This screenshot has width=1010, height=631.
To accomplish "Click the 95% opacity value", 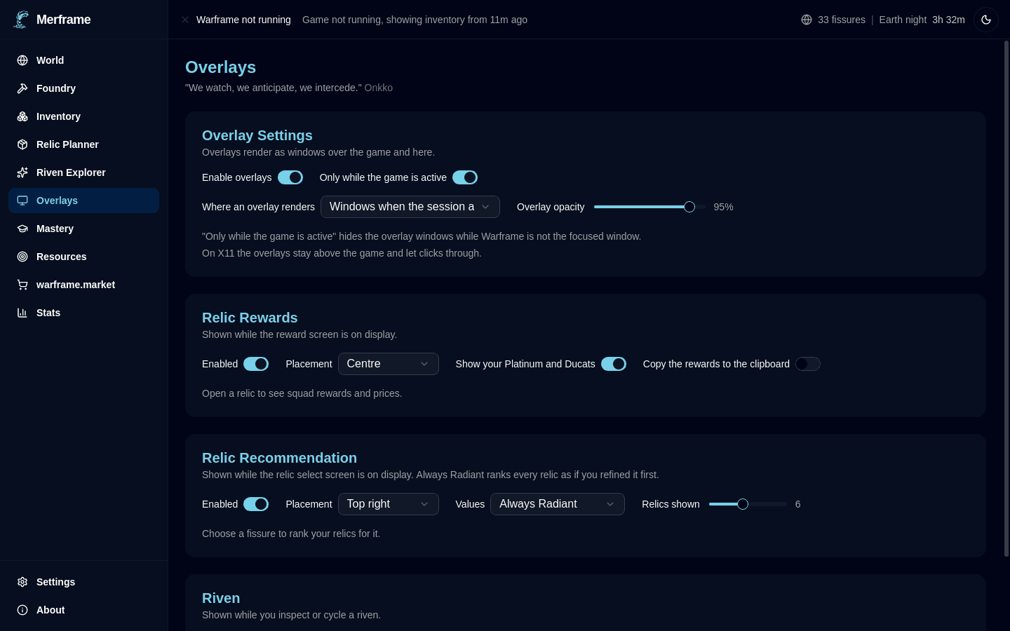I will pos(723,207).
